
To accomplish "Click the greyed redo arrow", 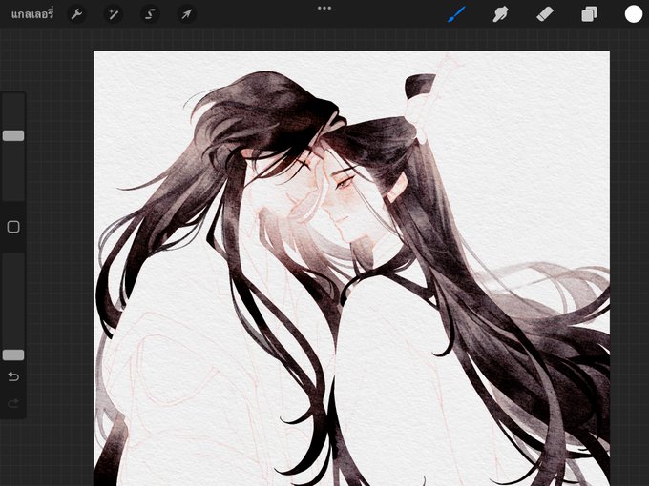I will click(x=13, y=402).
